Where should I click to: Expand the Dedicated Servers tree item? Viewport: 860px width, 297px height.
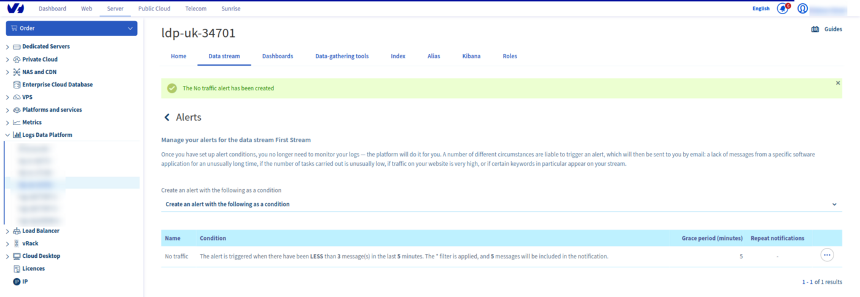(7, 47)
